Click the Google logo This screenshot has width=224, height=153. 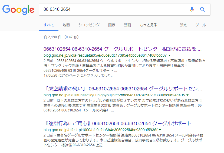pos(18,10)
